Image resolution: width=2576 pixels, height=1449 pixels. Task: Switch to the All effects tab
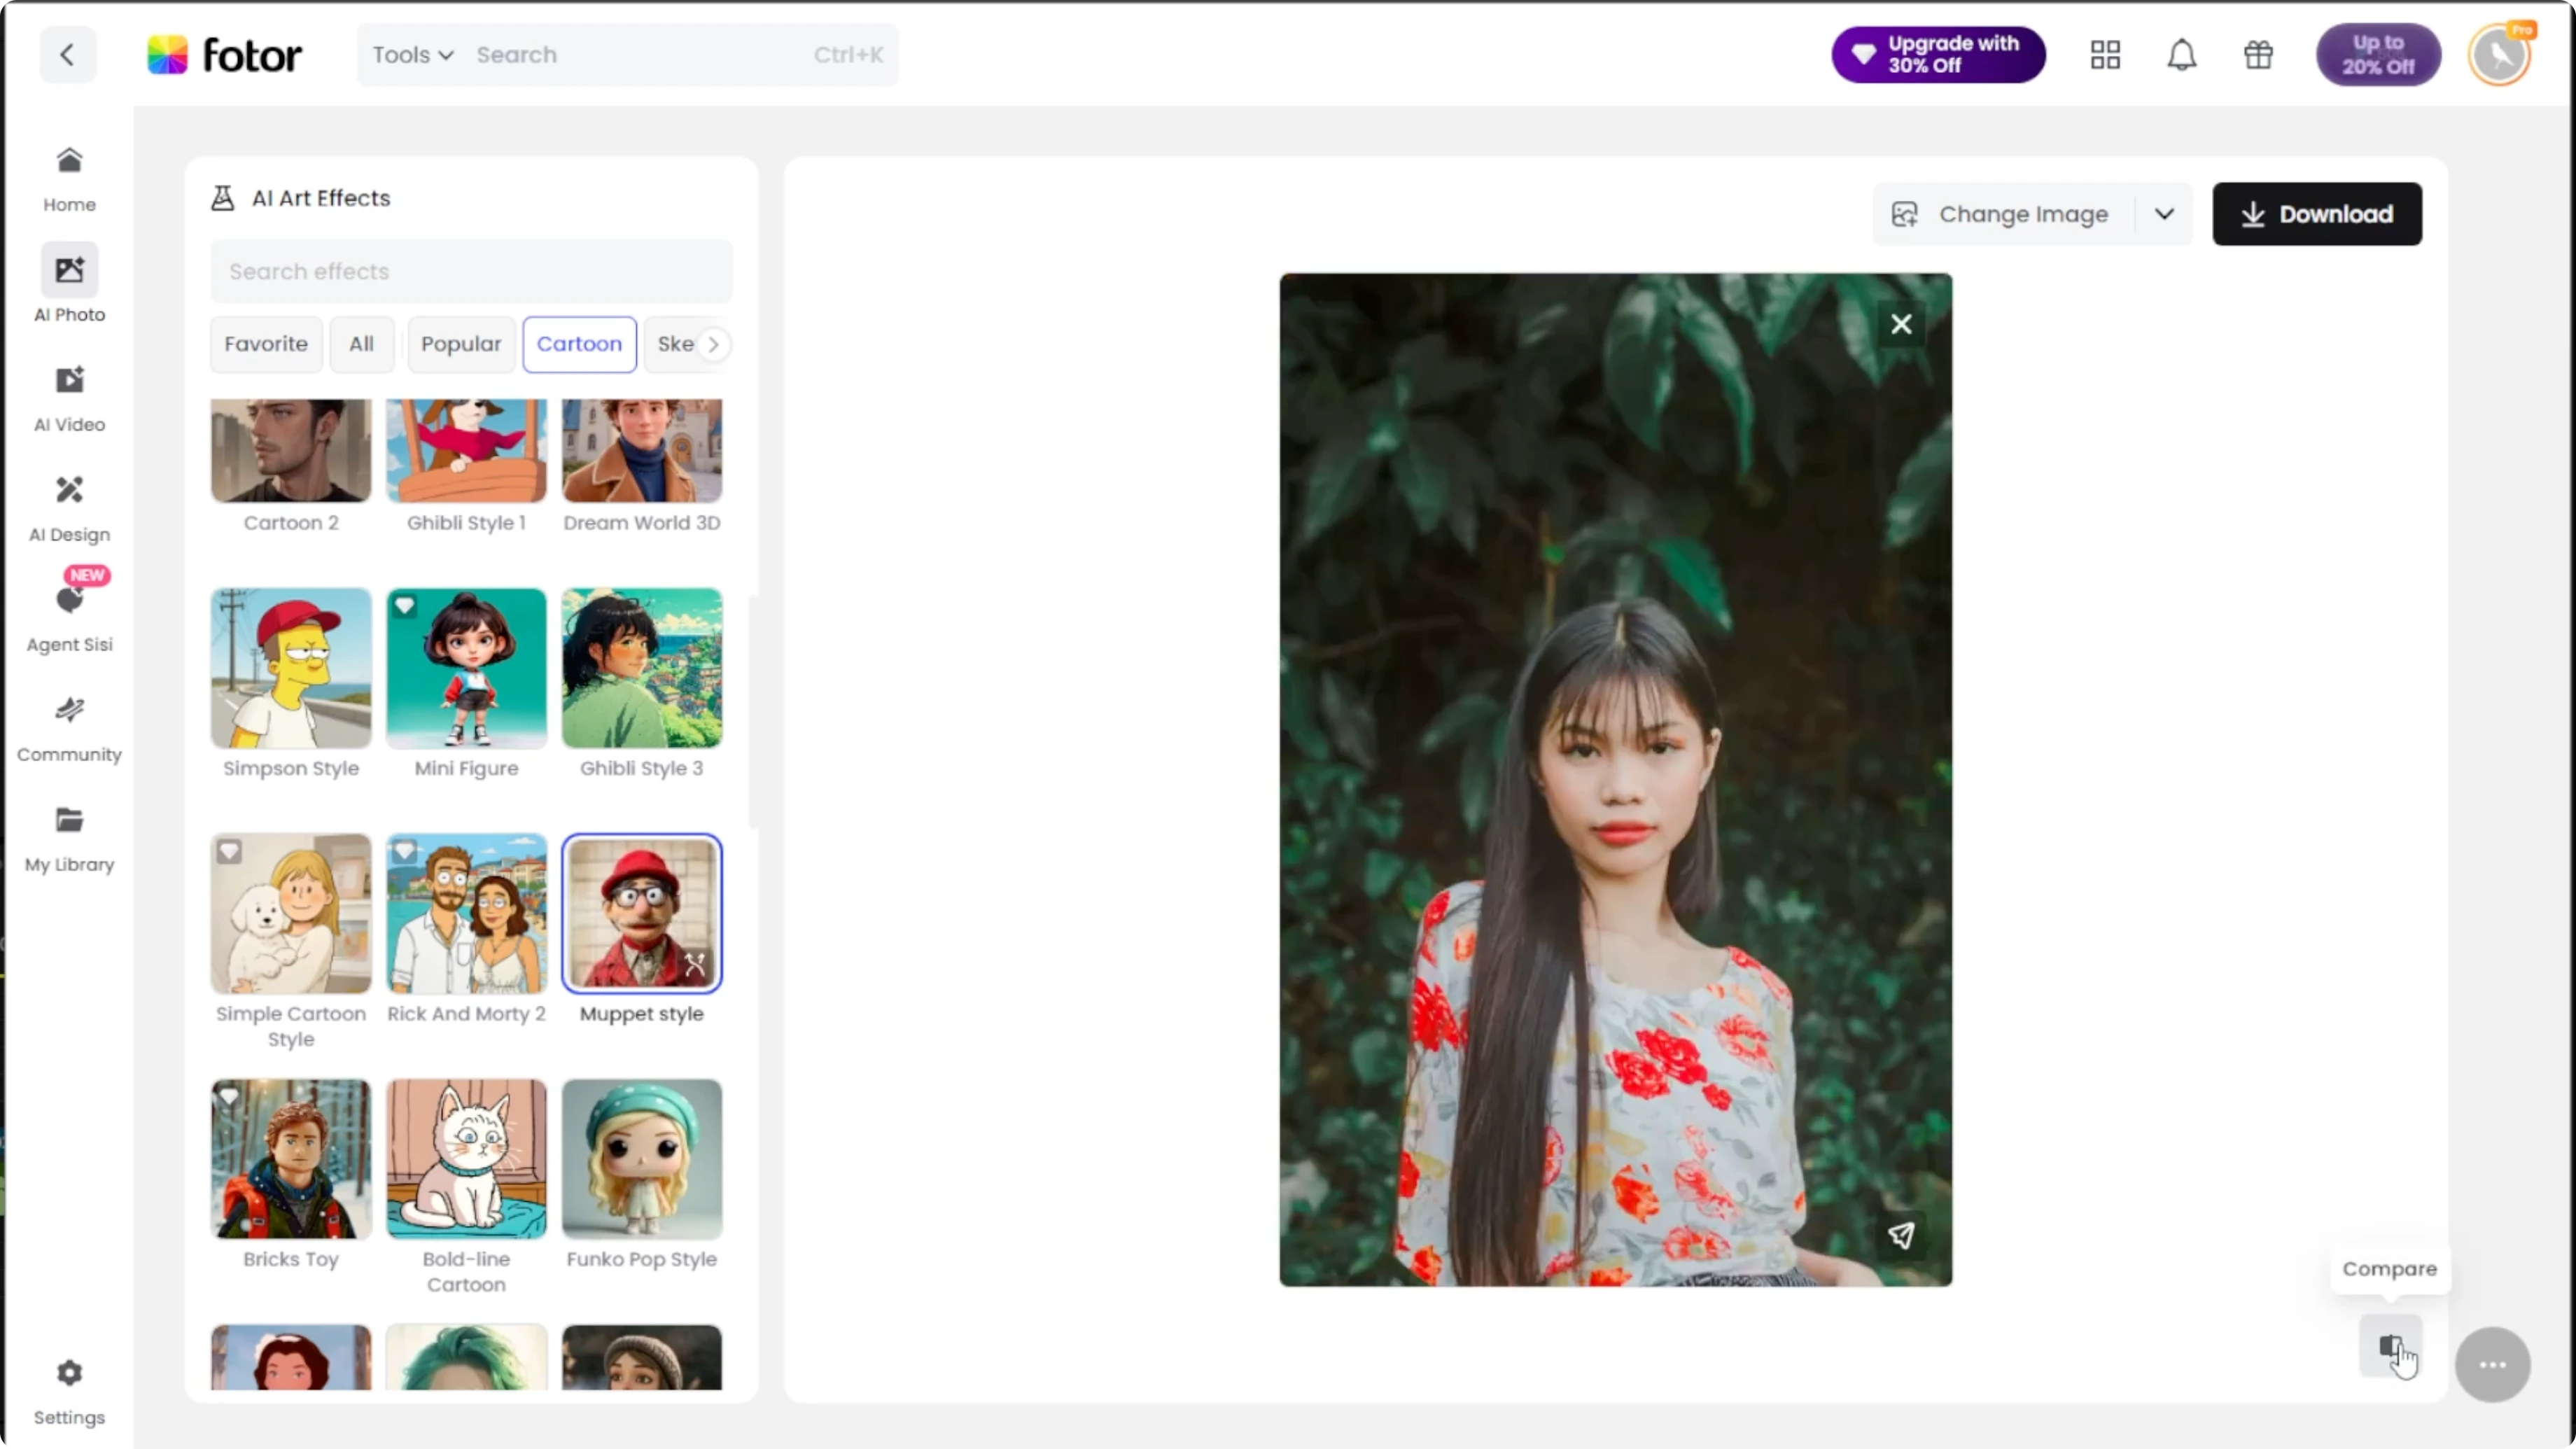[361, 344]
